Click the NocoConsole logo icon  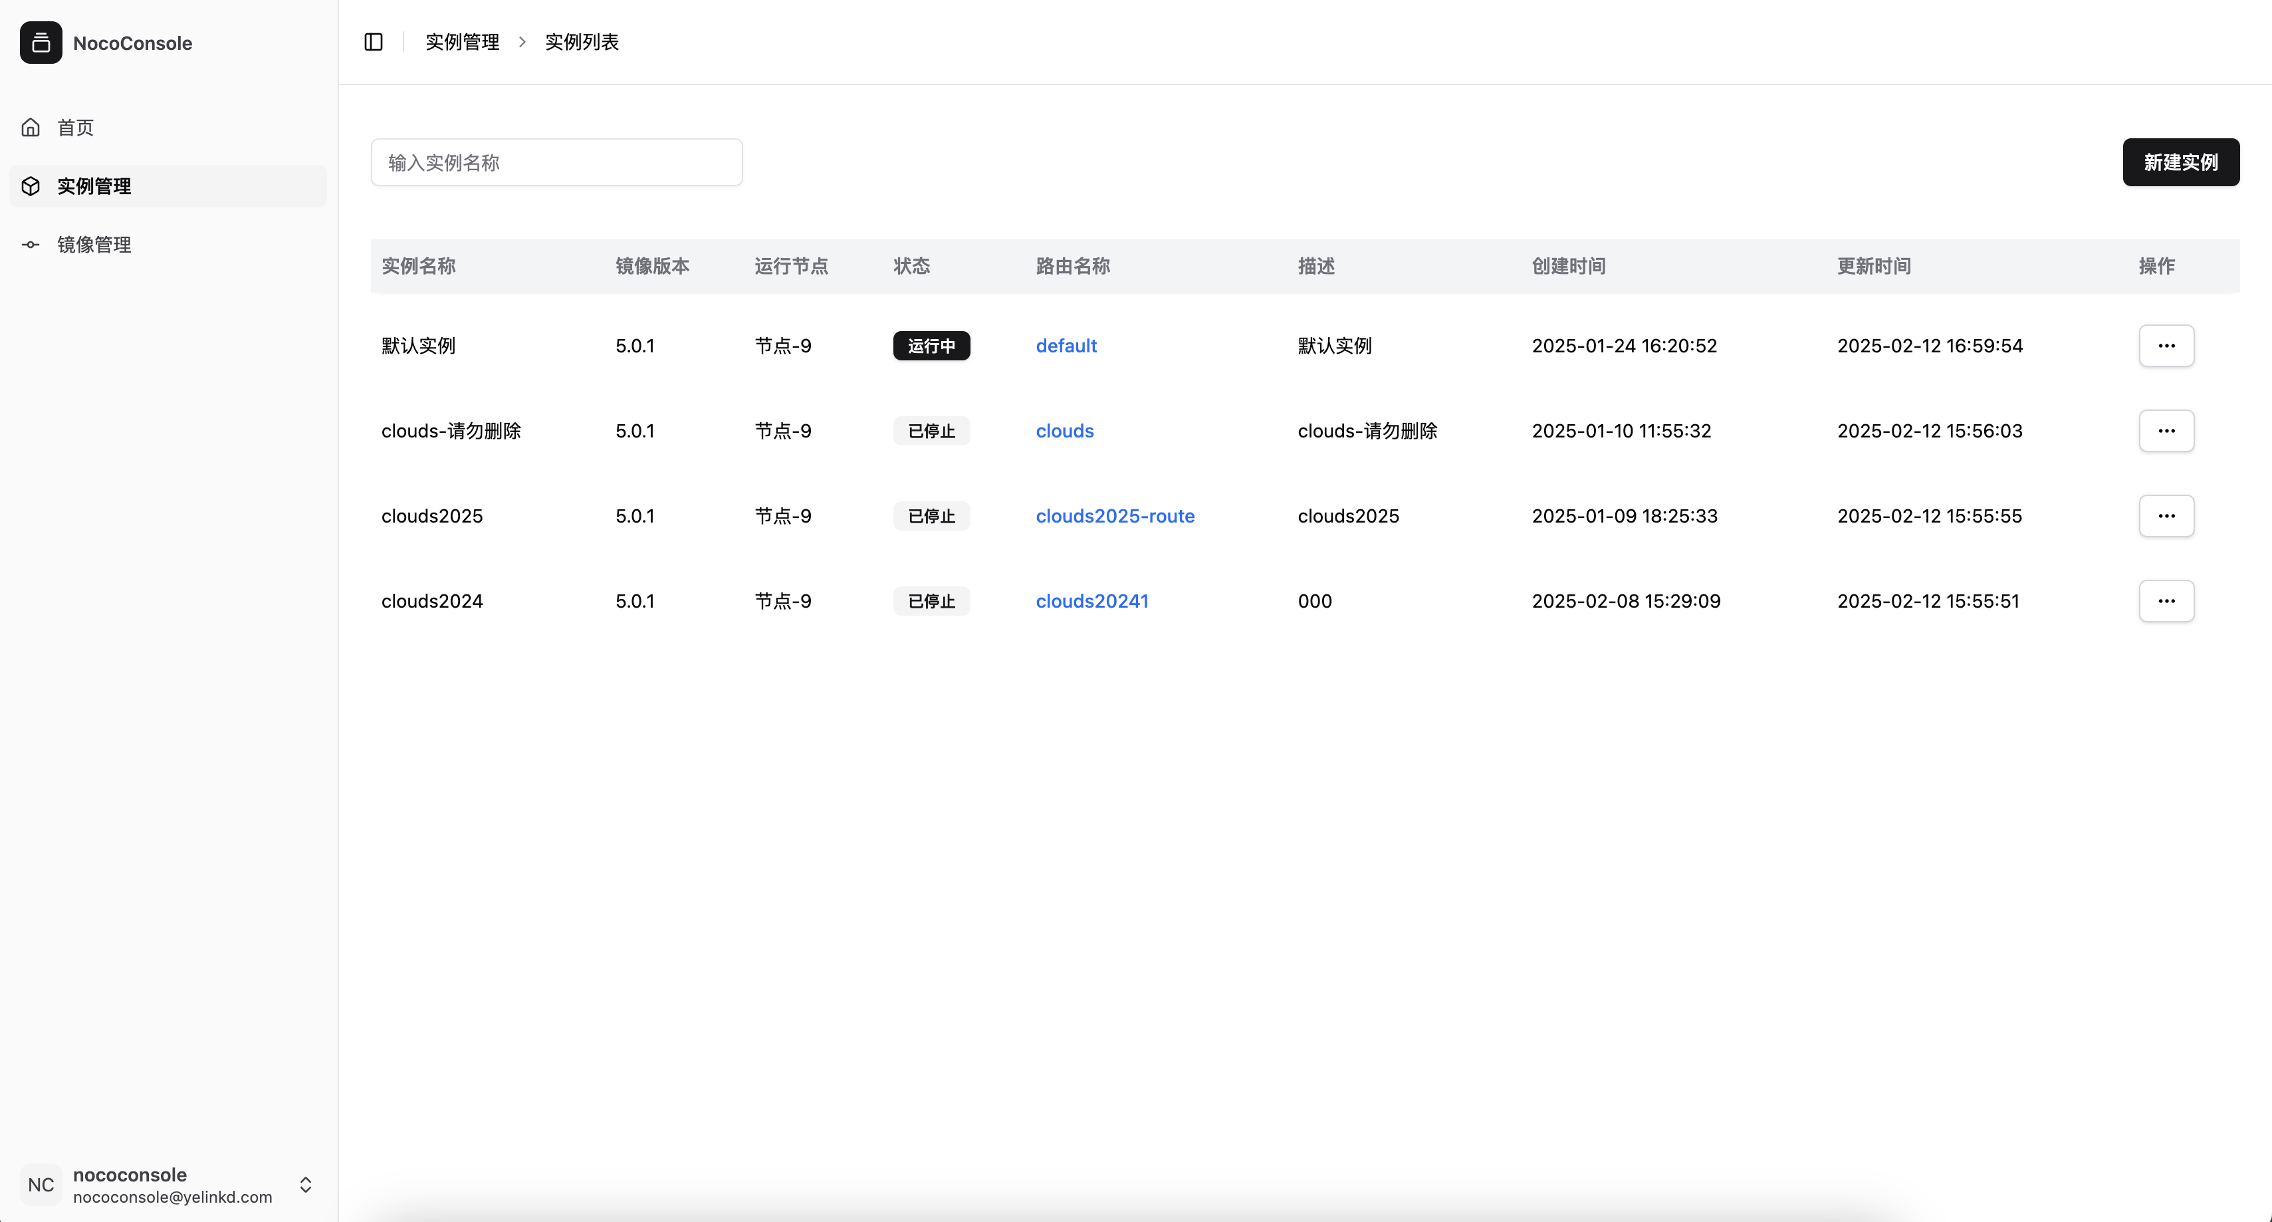[41, 43]
